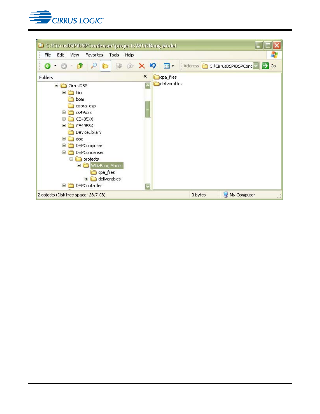
Task: Click the title bar folder icon
Action: [x=41, y=45]
